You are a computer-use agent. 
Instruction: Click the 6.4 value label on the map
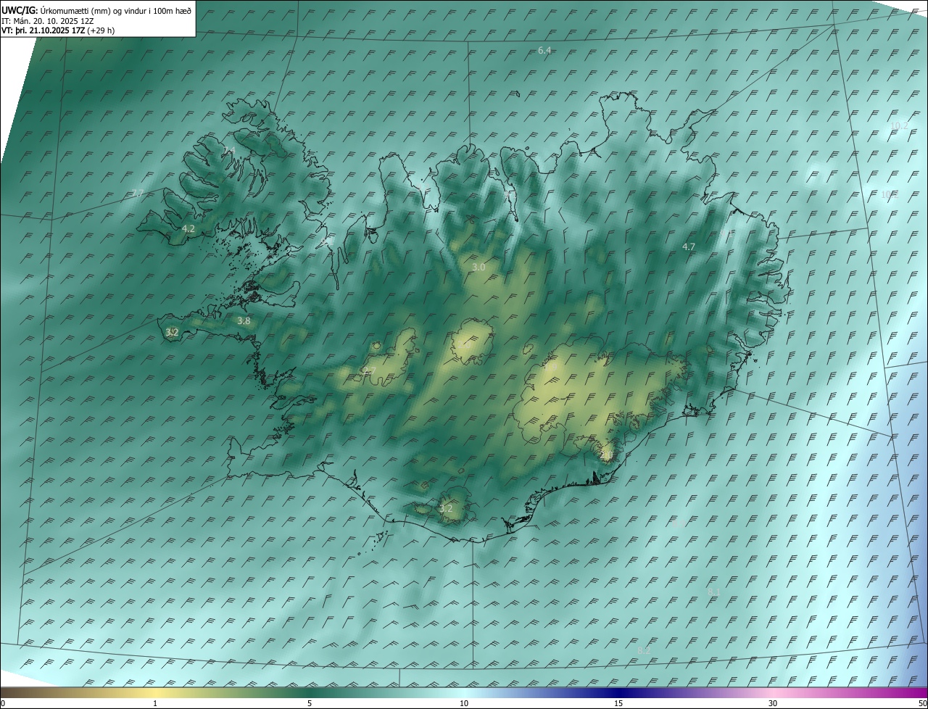(x=544, y=50)
